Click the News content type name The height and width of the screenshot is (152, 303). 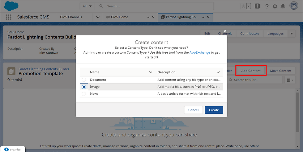(x=94, y=94)
